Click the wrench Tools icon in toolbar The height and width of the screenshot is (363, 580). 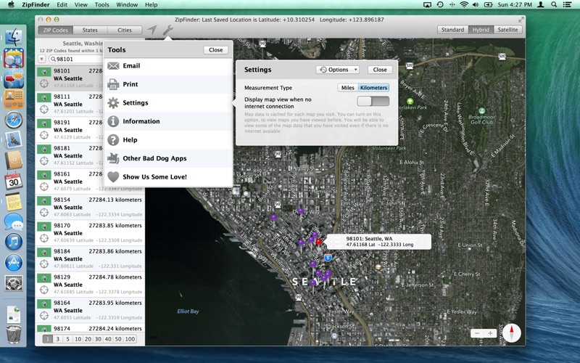coord(167,30)
